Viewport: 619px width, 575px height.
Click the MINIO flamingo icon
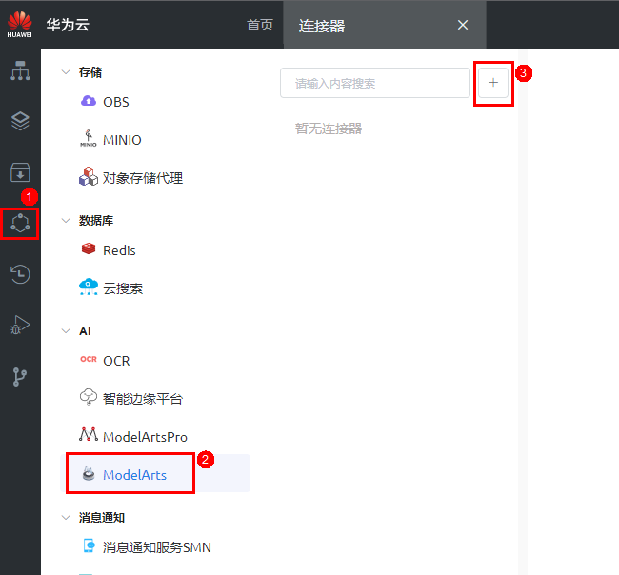coord(89,139)
